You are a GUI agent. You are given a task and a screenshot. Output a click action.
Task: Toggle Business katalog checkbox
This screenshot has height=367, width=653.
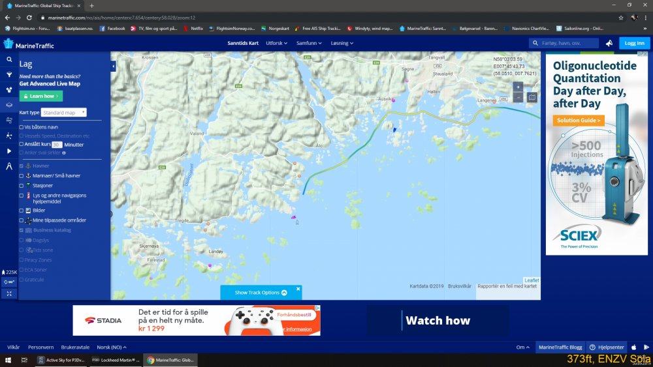pyautogui.click(x=22, y=230)
